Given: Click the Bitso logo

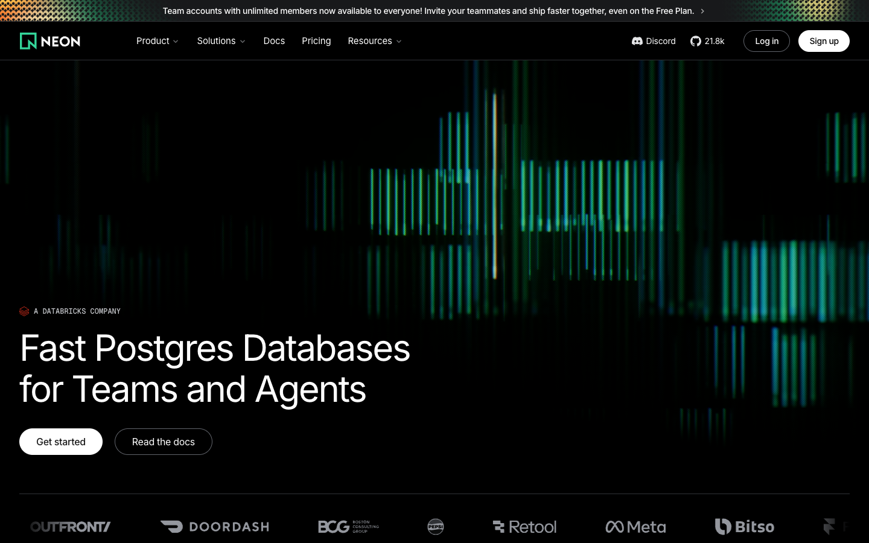Looking at the screenshot, I should point(745,527).
